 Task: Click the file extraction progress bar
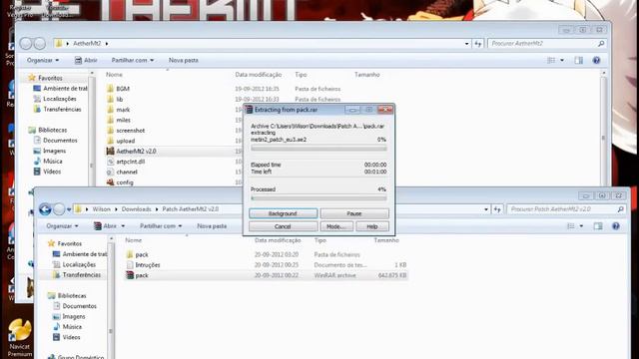tap(319, 149)
